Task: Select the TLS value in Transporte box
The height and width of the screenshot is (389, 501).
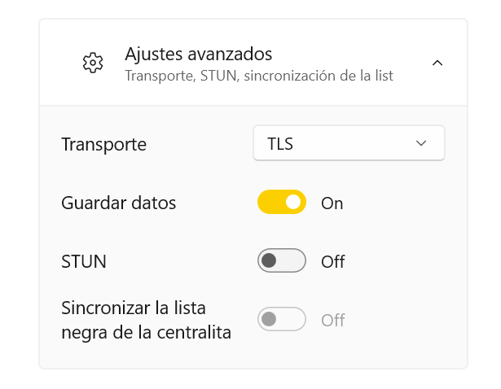Action: click(280, 144)
